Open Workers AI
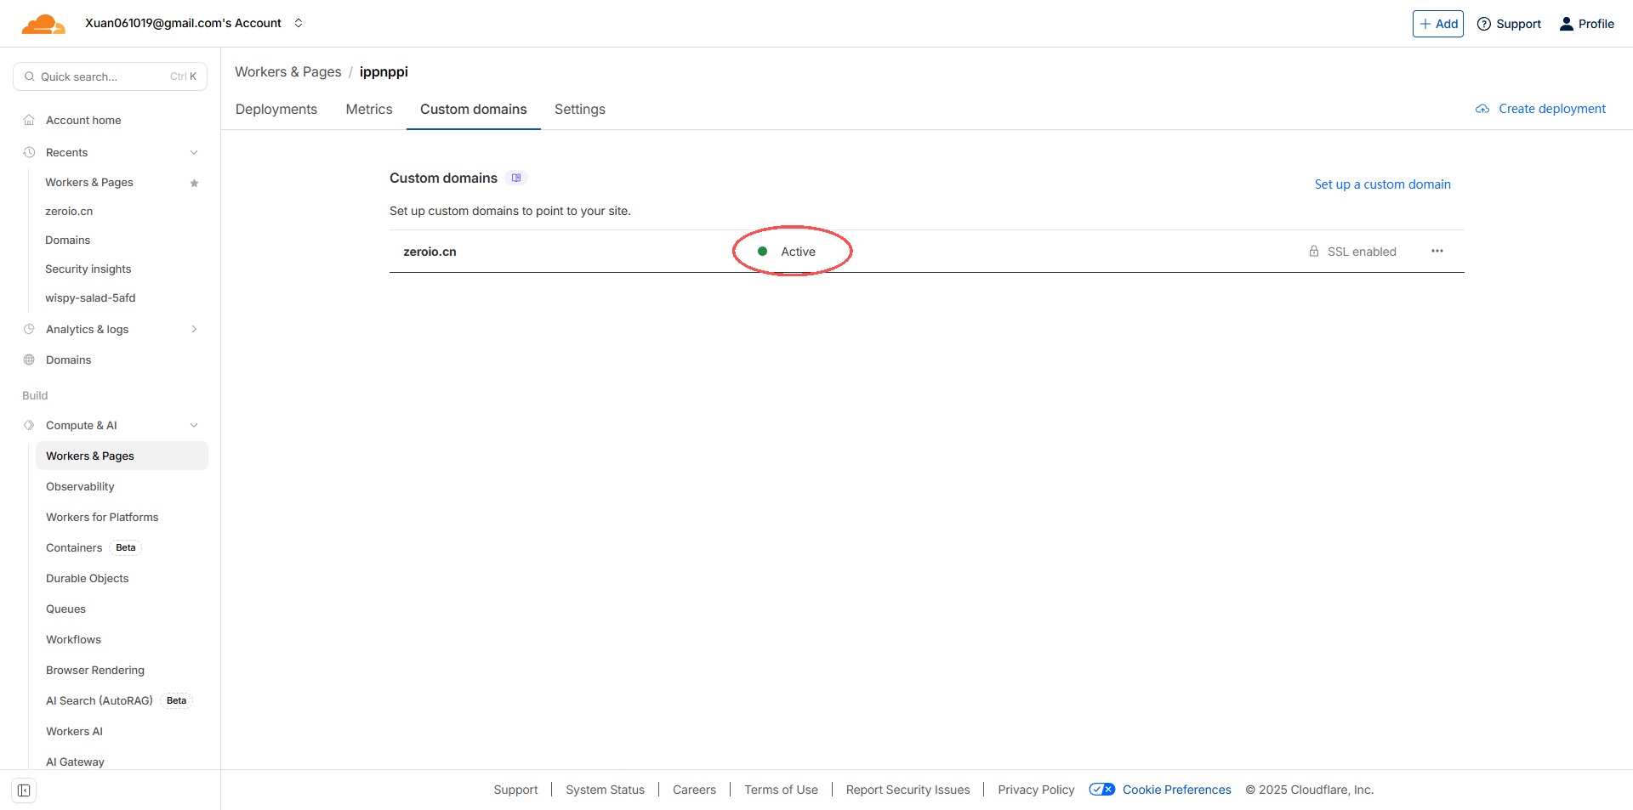The image size is (1633, 810). point(74,731)
